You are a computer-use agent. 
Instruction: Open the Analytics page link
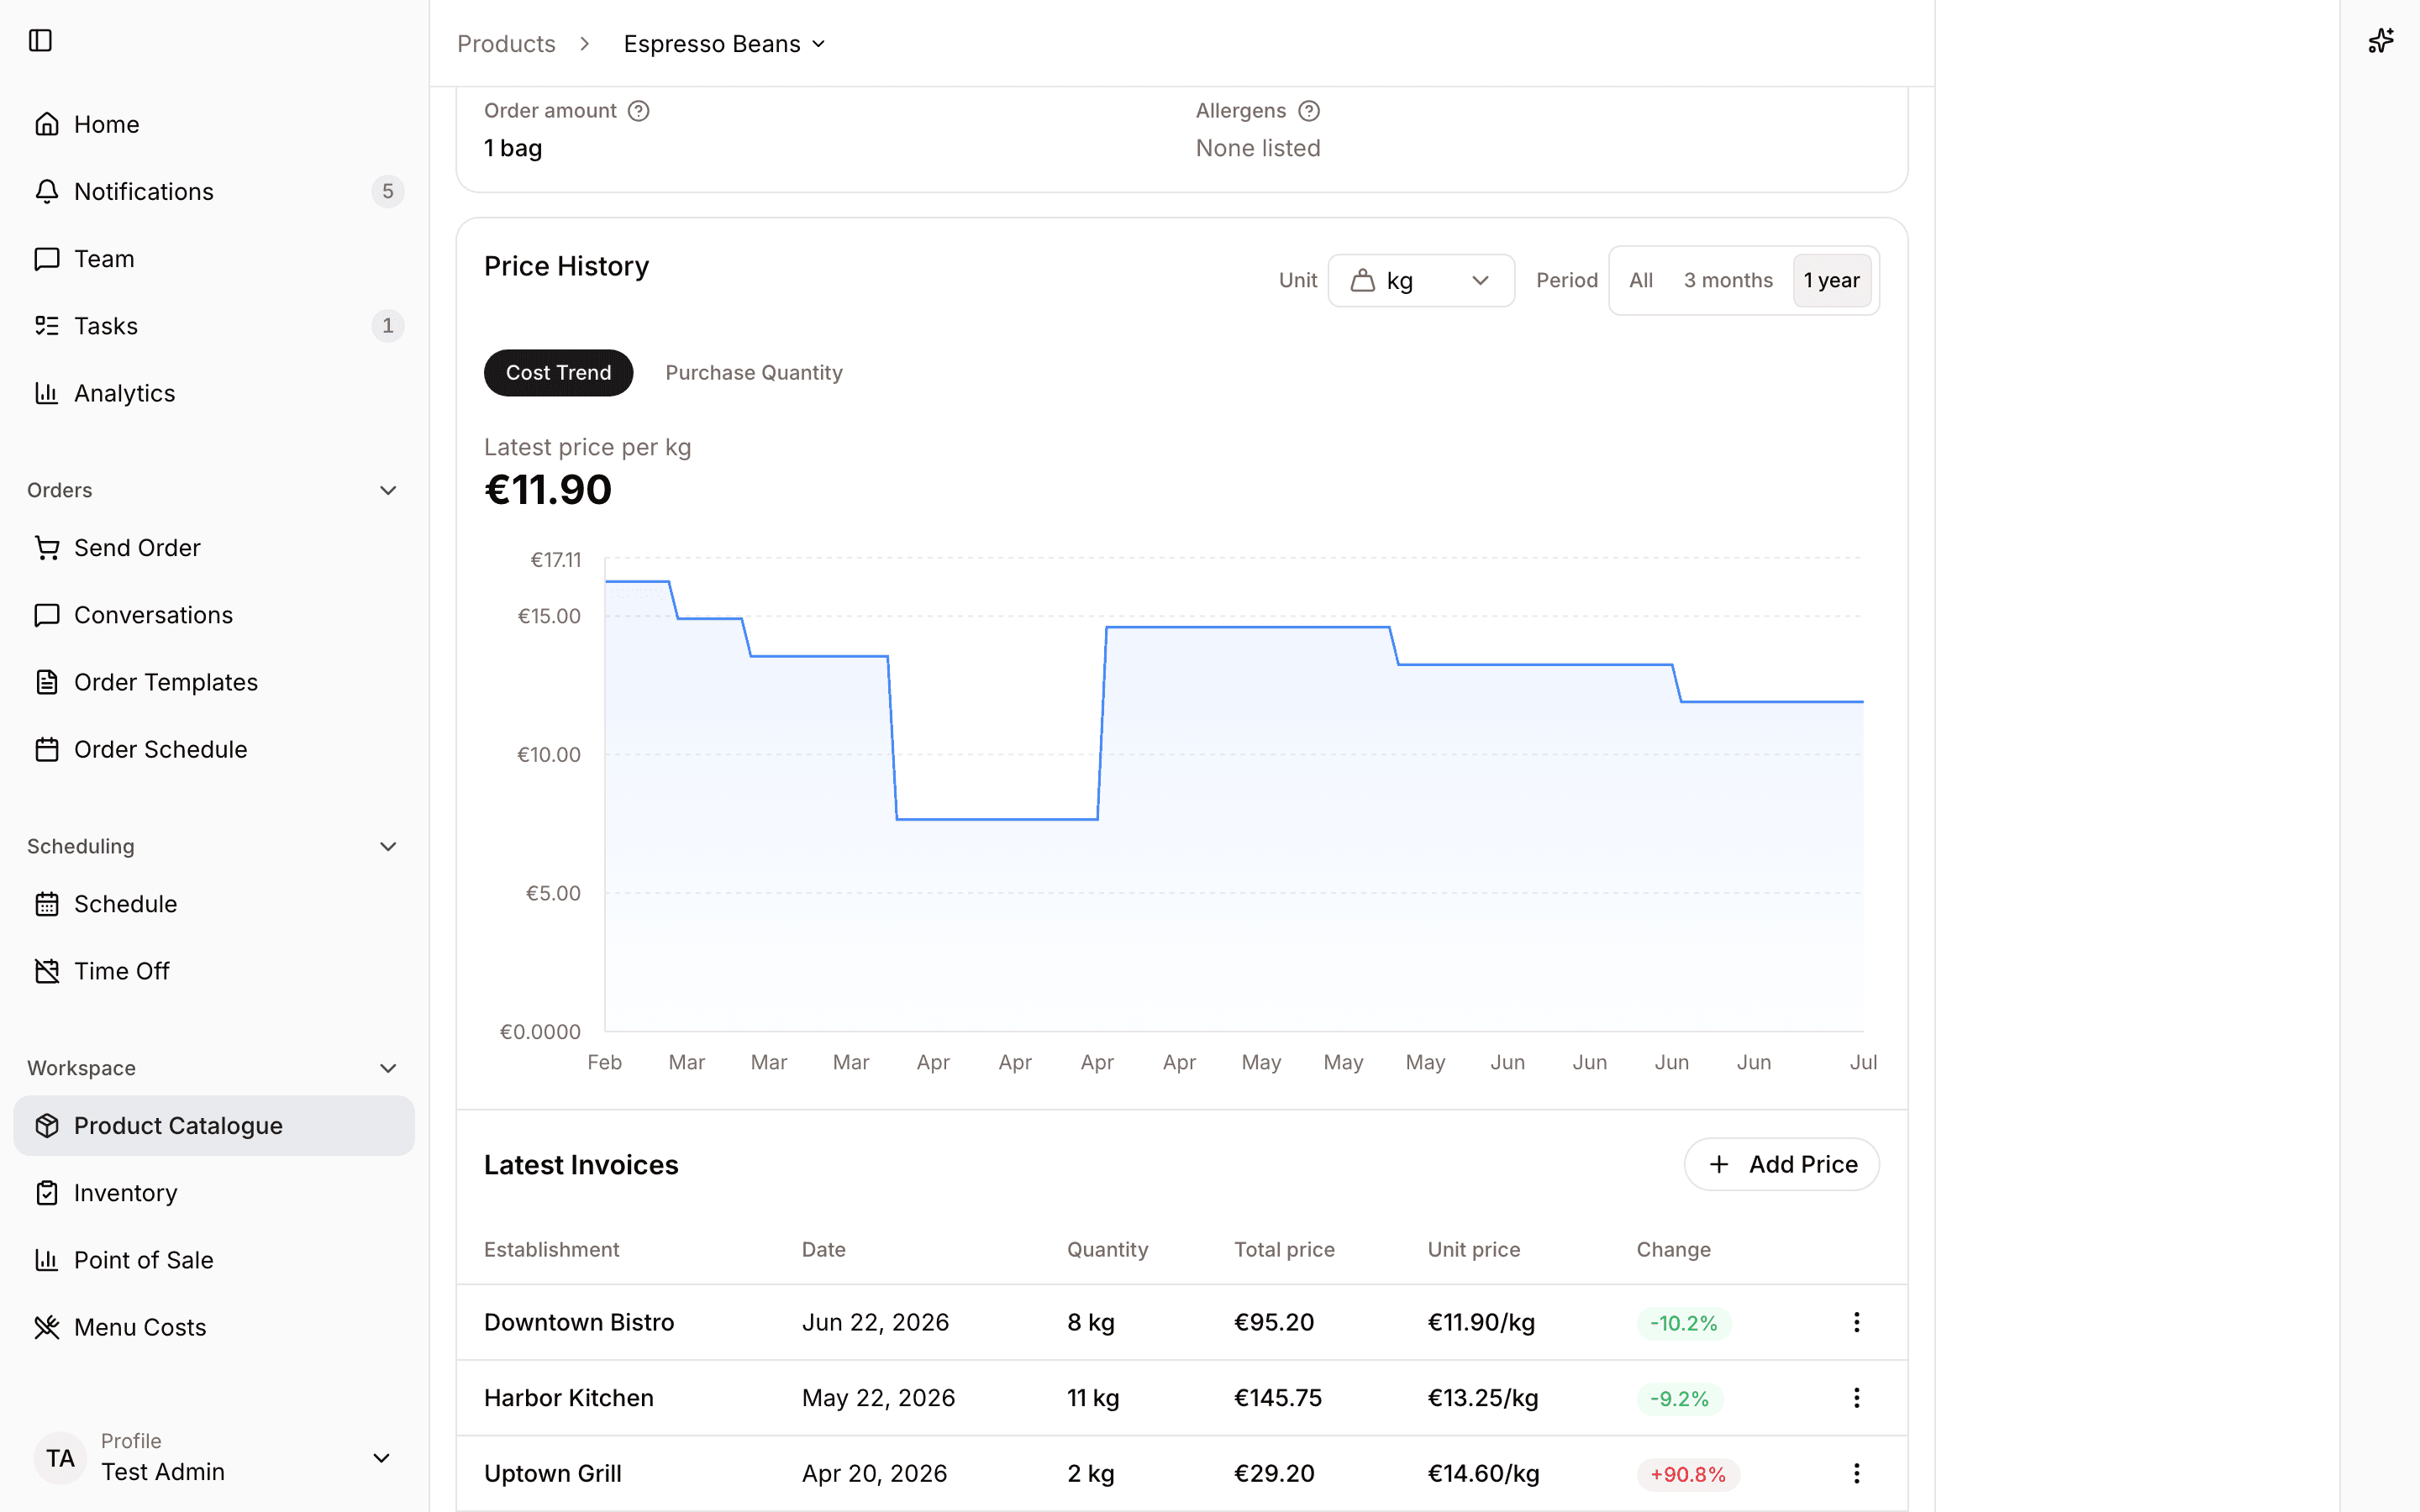(214, 393)
